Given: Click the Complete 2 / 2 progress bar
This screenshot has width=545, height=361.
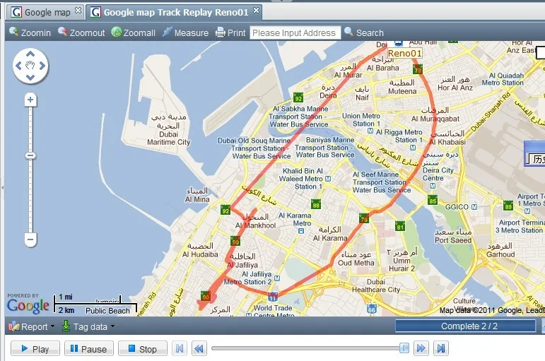Looking at the screenshot, I should (x=465, y=326).
